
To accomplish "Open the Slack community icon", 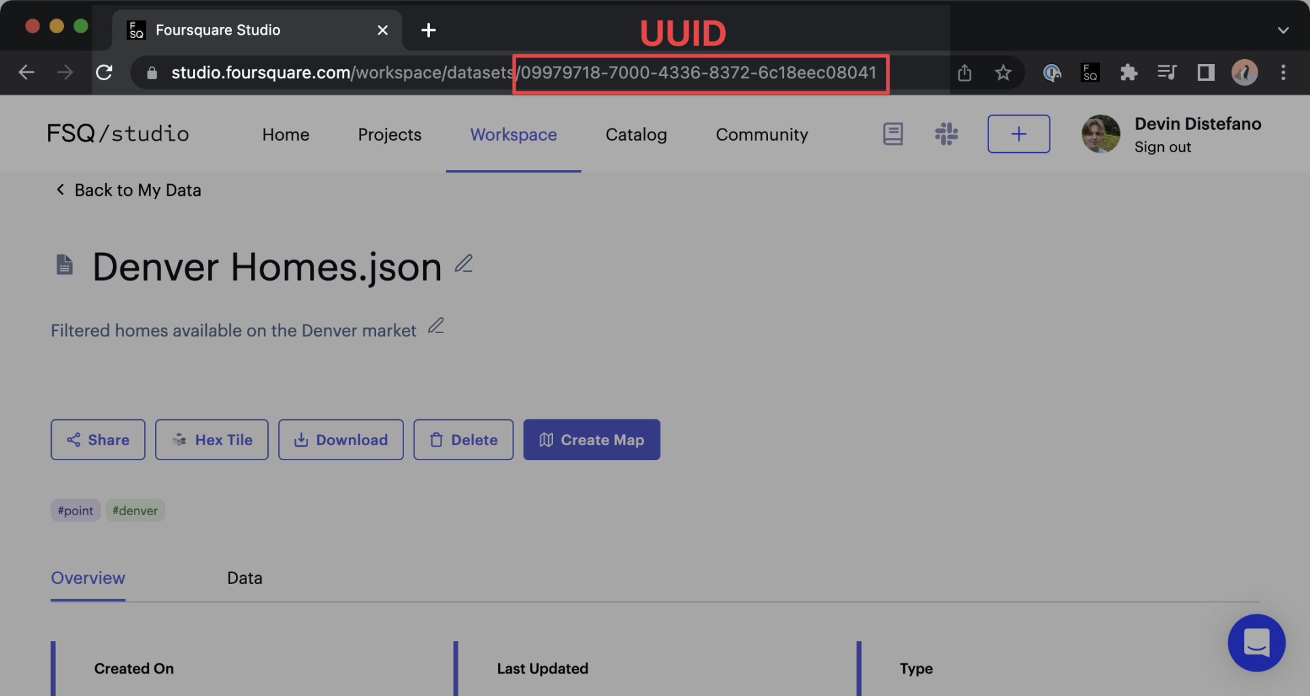I will point(946,134).
